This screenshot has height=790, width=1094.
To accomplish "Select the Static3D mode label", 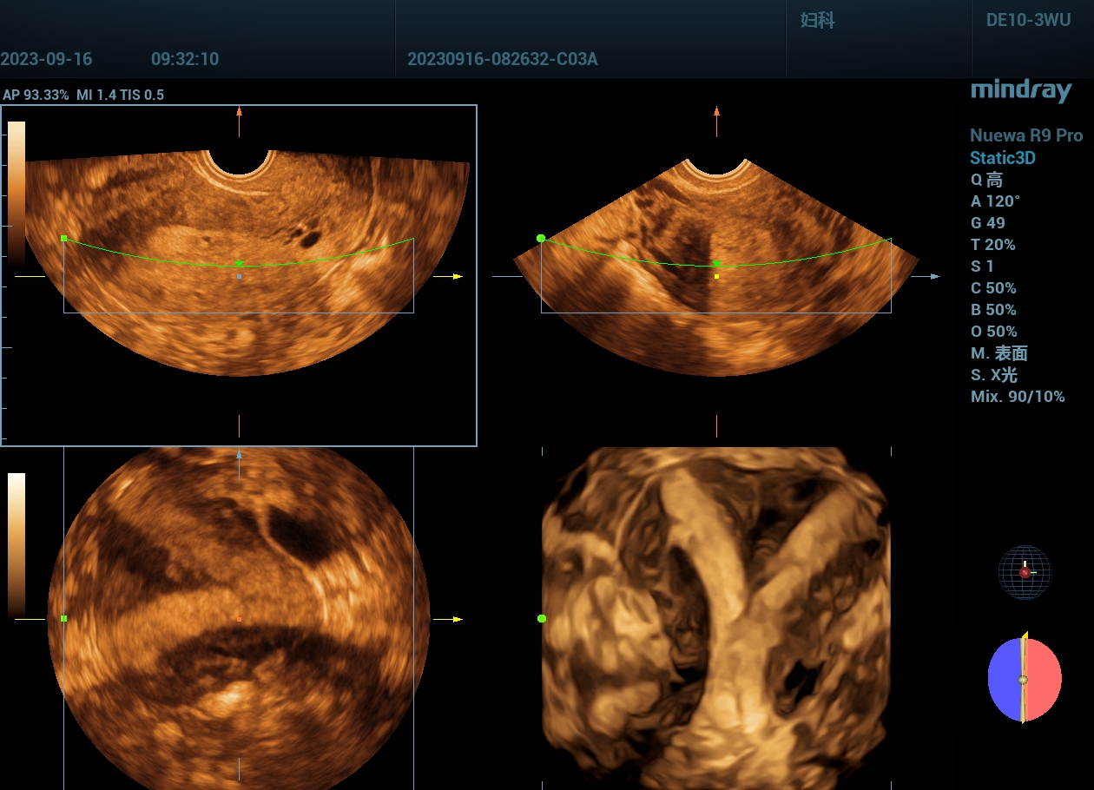I will coord(1002,158).
